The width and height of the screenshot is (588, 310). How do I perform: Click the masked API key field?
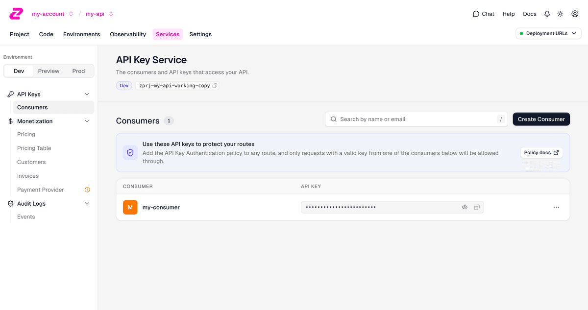pos(392,208)
